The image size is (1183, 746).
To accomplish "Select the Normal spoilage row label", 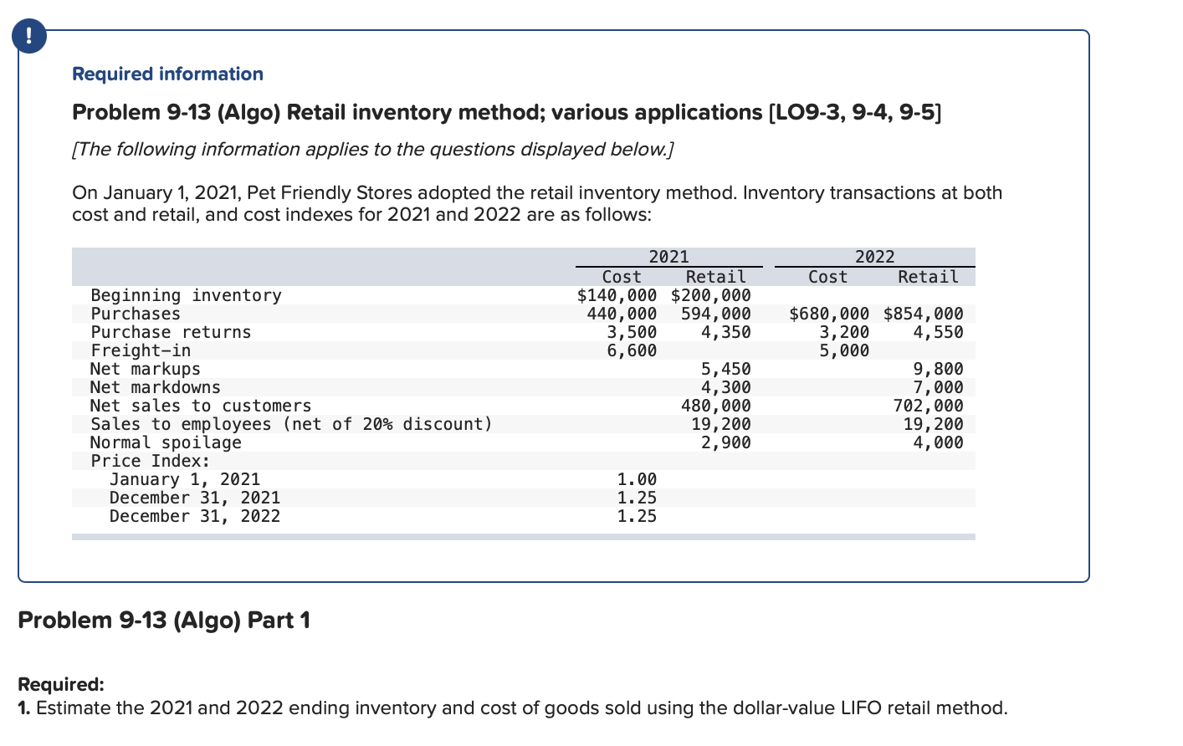I will coord(166,442).
